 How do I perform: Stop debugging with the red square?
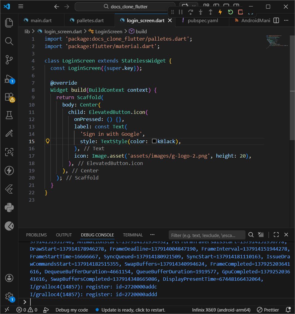point(240,12)
